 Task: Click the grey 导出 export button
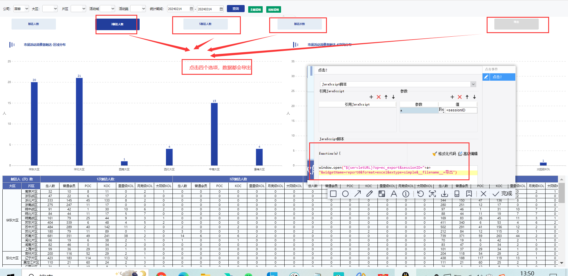pos(517,24)
